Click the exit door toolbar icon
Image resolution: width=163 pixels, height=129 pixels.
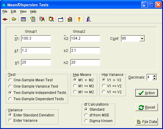click(x=89, y=19)
